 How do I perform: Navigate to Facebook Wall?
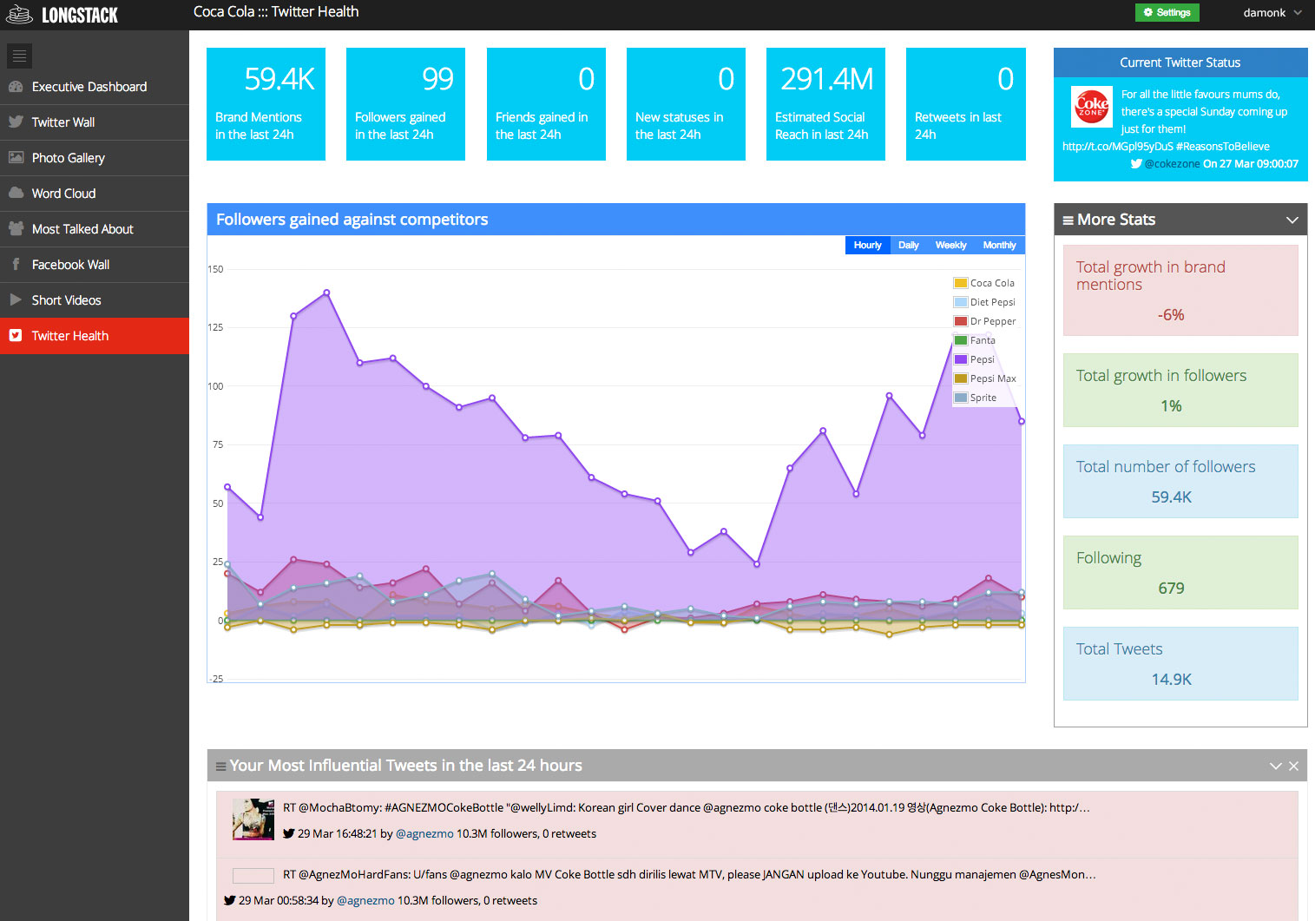pos(95,265)
